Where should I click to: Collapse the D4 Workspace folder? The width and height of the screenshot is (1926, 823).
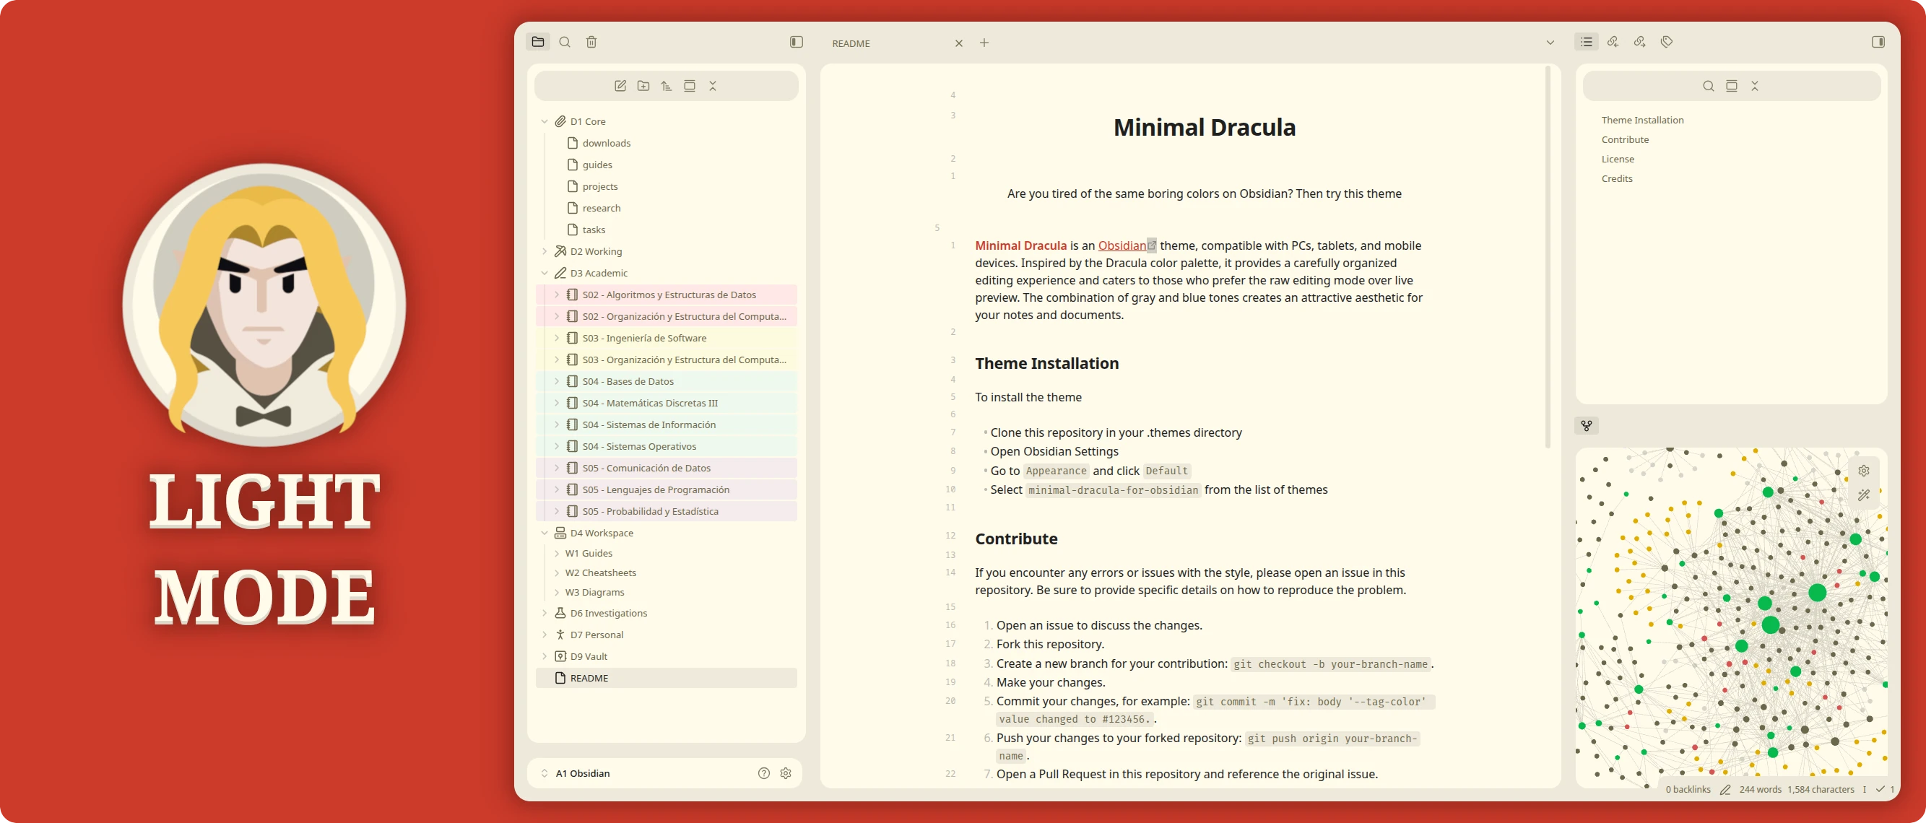click(x=545, y=533)
